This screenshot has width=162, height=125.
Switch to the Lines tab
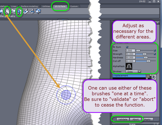click(14, 6)
